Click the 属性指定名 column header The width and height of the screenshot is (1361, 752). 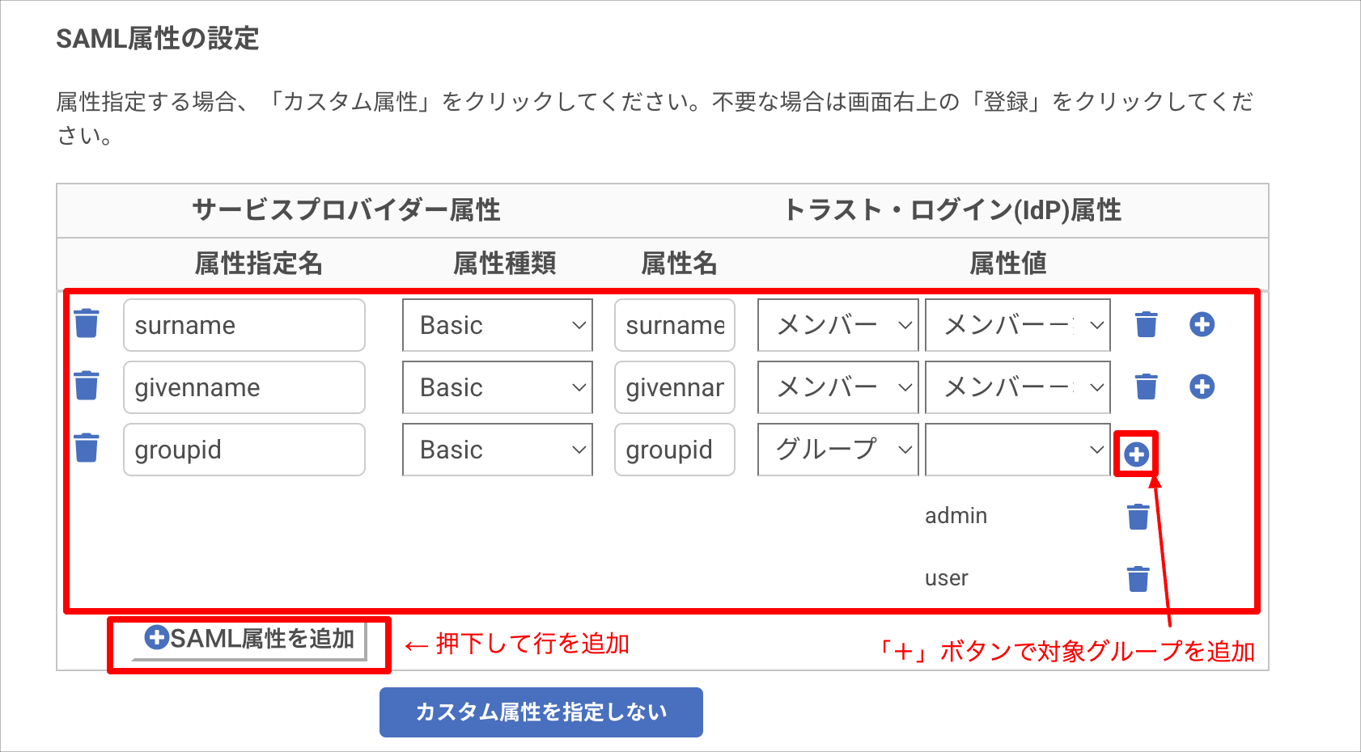click(x=259, y=264)
